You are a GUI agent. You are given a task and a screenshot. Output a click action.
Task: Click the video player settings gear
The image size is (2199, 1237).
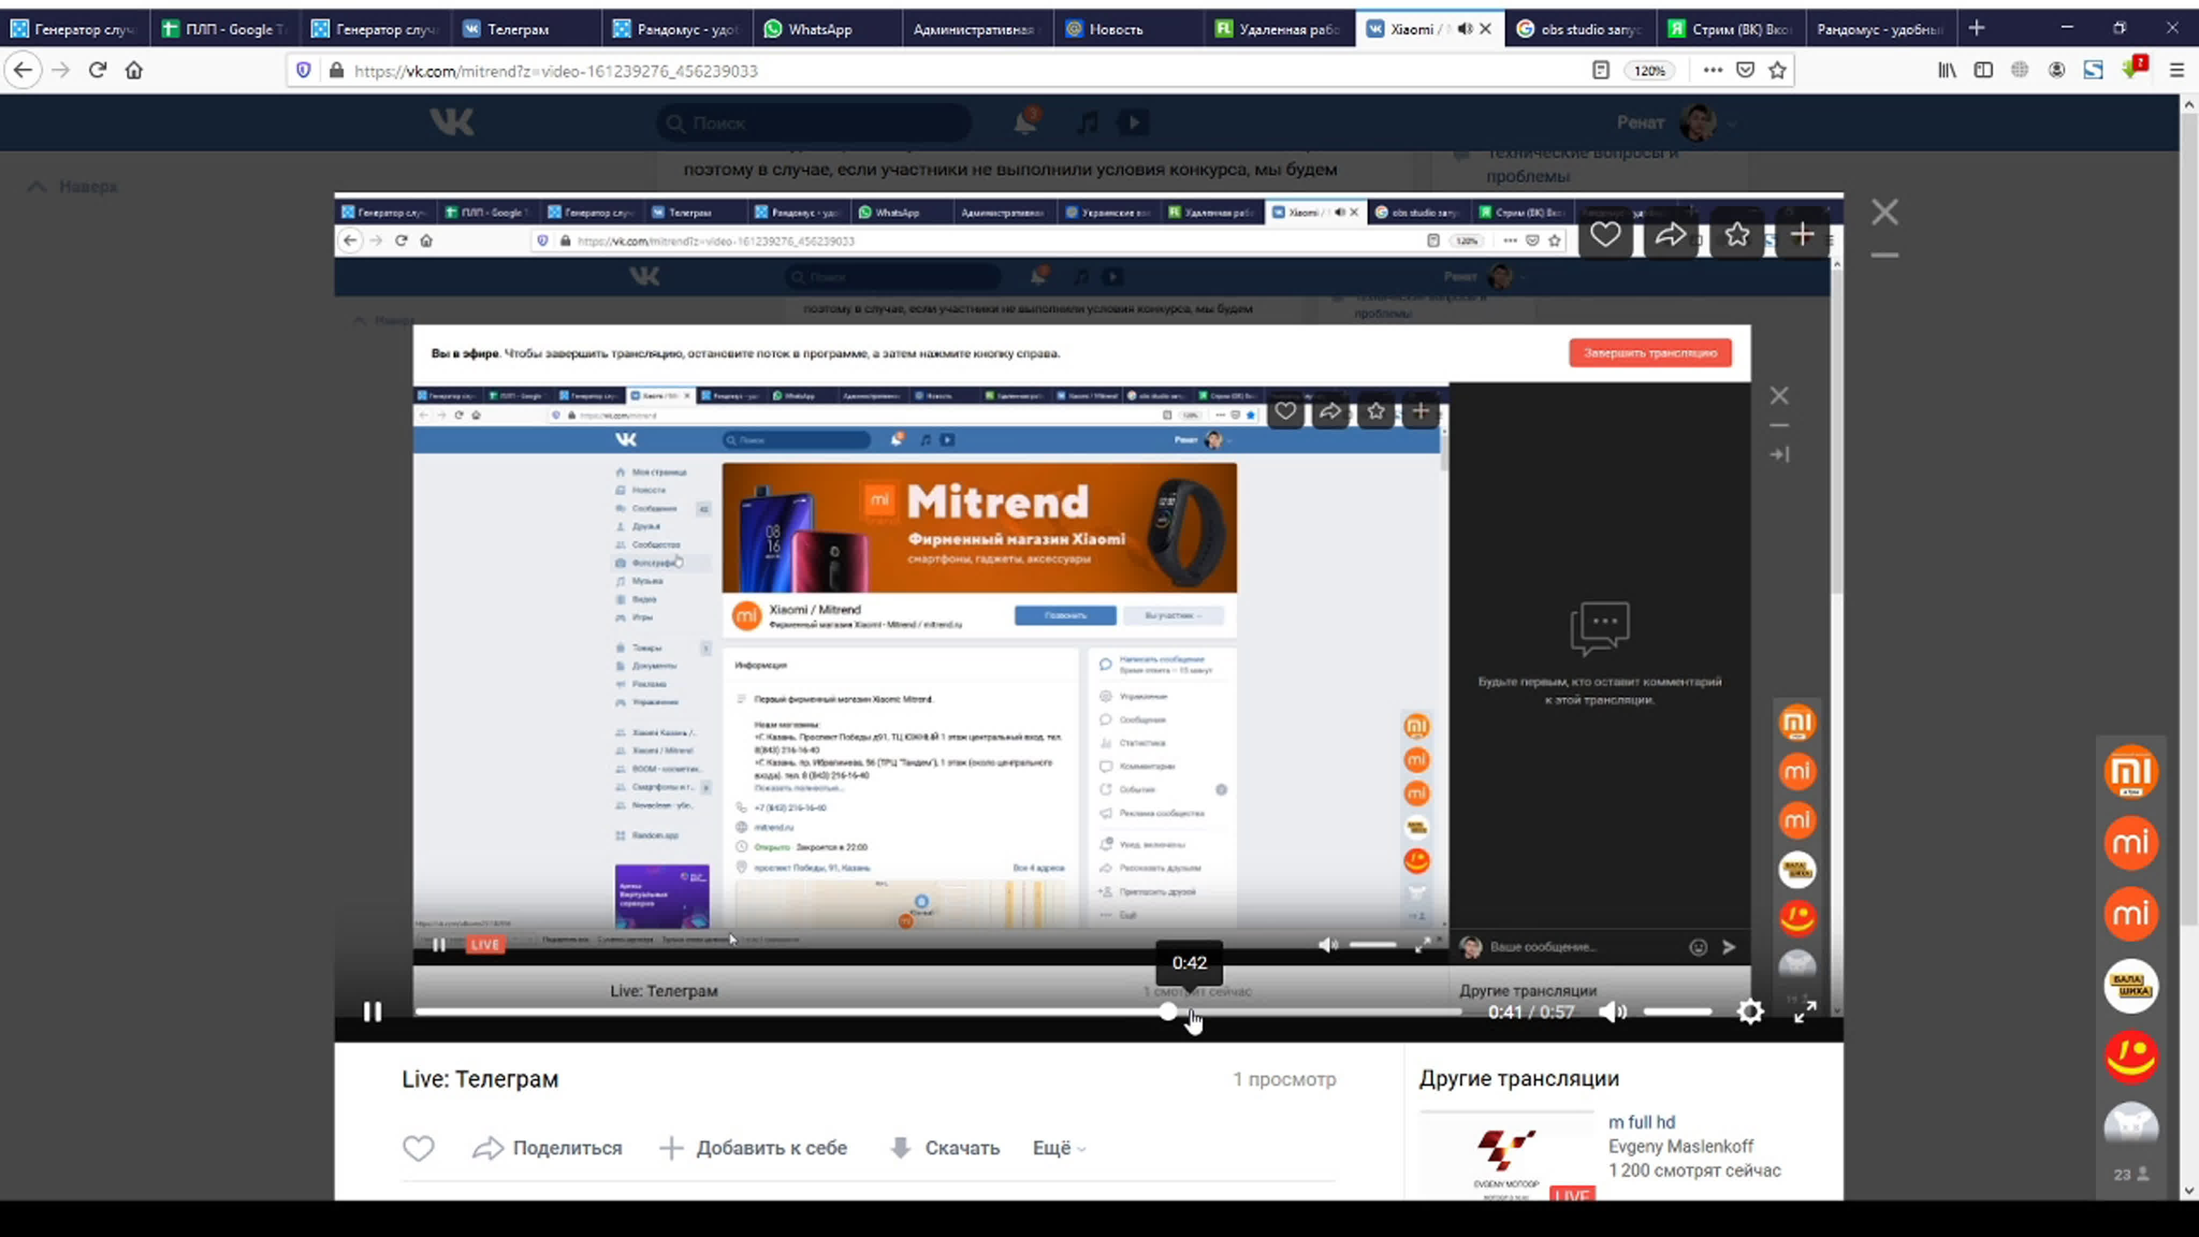click(x=1750, y=1012)
